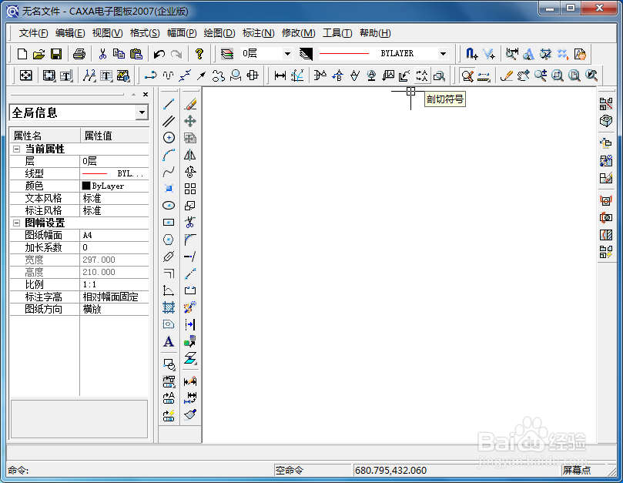Image resolution: width=623 pixels, height=483 pixels.
Task: Click the 命令 input line
Action: point(139,470)
